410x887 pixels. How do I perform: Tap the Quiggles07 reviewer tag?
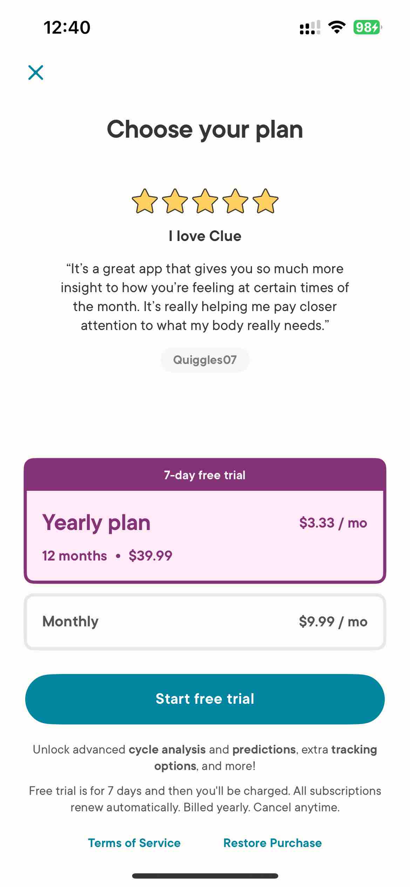pyautogui.click(x=205, y=360)
